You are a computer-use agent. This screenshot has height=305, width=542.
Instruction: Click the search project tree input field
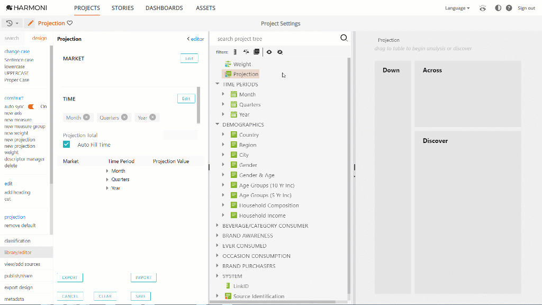point(275,39)
